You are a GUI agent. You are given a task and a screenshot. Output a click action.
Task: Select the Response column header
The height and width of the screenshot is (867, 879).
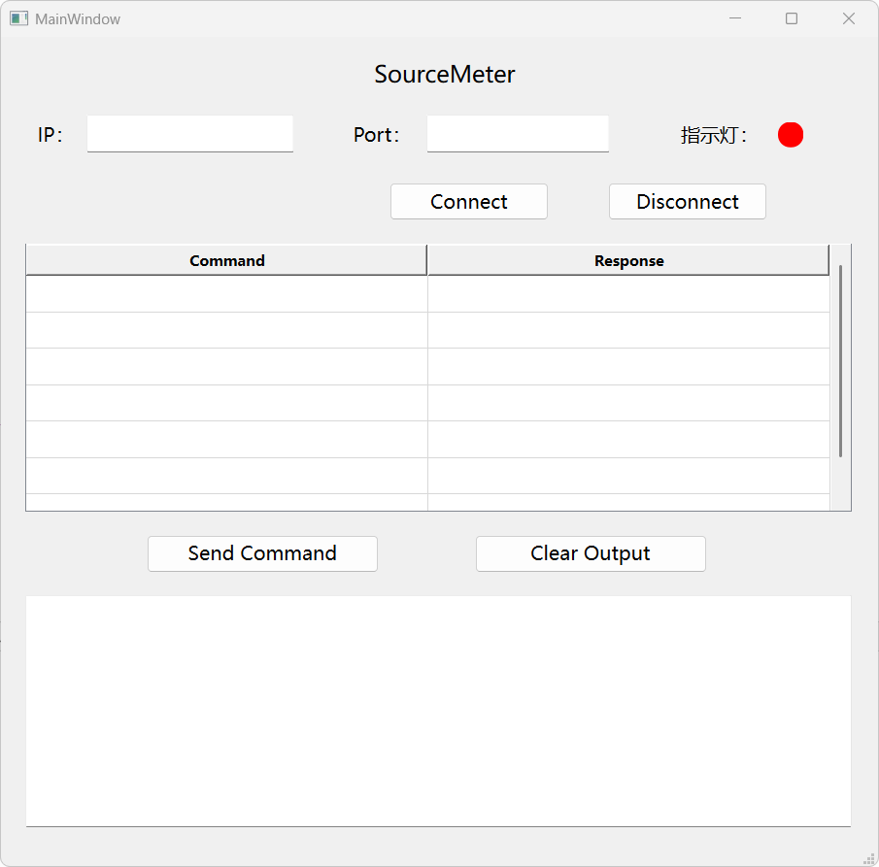(628, 260)
